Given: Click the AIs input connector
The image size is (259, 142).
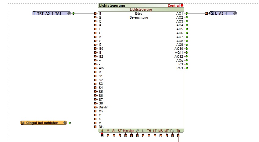Looking at the screenshot, I should (95, 68).
